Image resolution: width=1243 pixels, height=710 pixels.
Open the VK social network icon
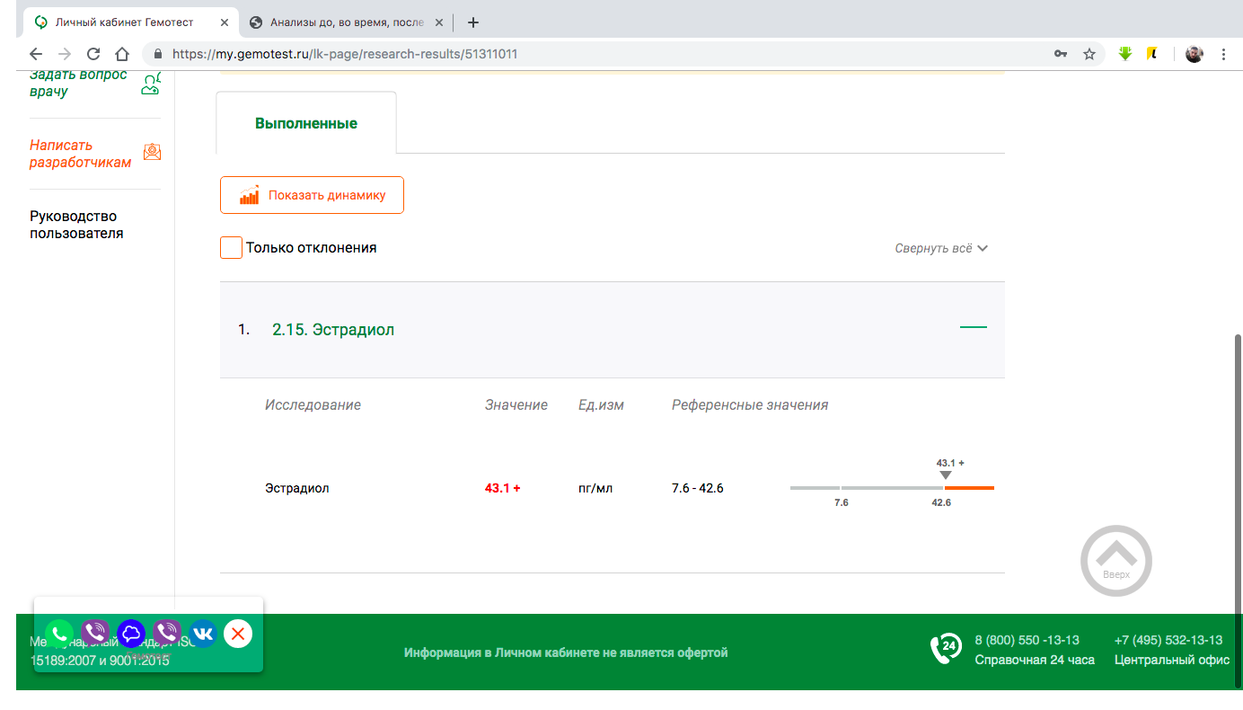pyautogui.click(x=203, y=634)
